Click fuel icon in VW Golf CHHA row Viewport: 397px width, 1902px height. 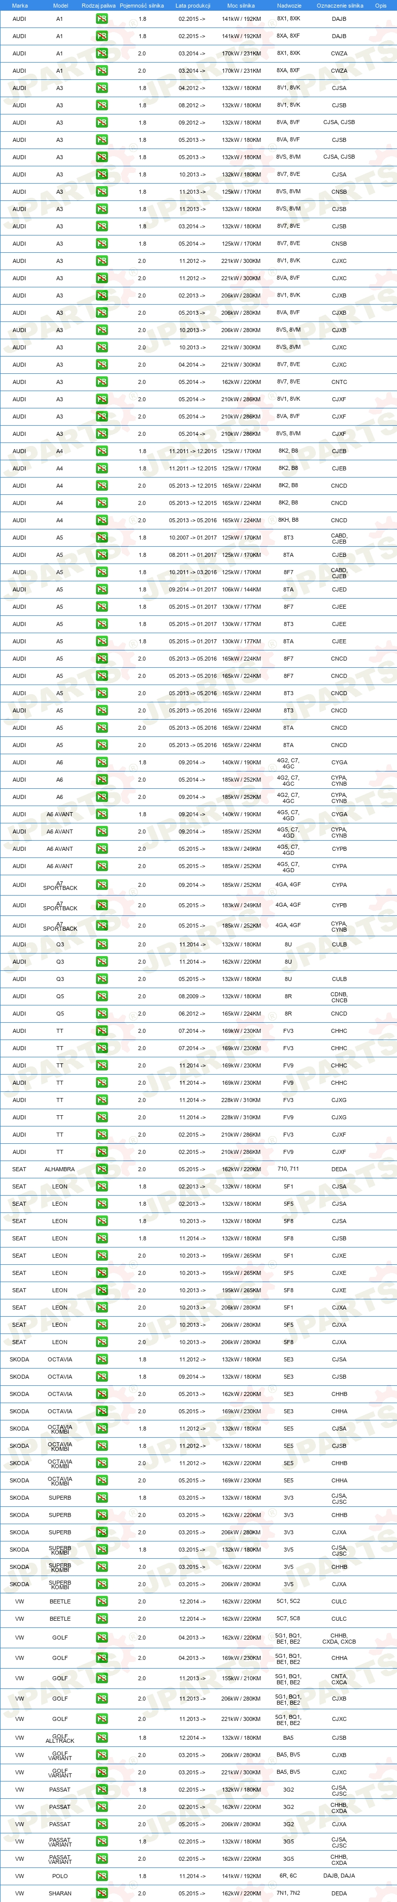[102, 1657]
